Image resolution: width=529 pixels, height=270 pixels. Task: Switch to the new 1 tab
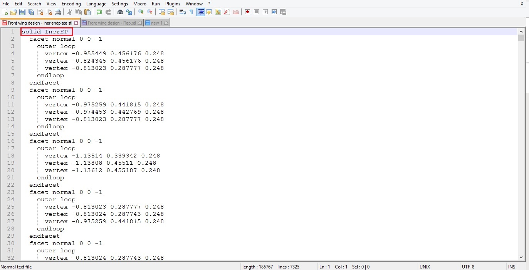(157, 23)
